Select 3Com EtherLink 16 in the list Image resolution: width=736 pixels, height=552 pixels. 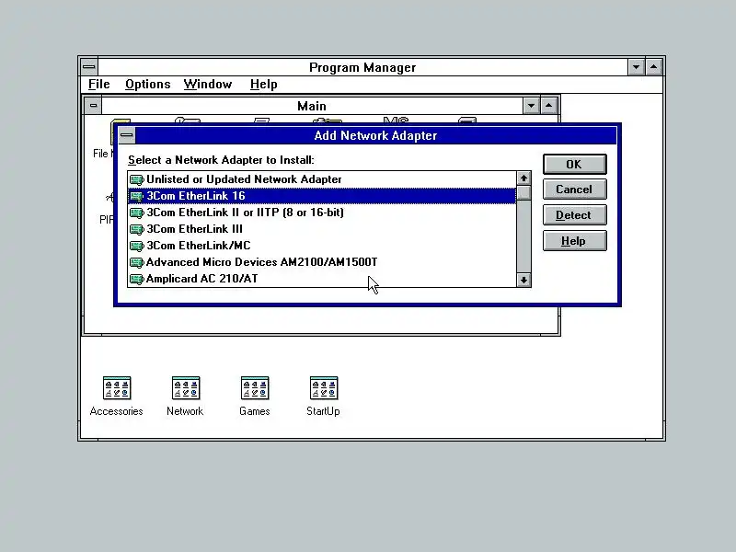[x=321, y=196]
